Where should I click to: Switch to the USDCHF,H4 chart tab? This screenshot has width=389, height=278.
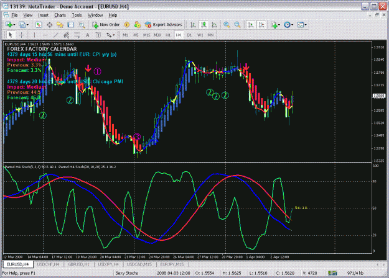[48, 264]
